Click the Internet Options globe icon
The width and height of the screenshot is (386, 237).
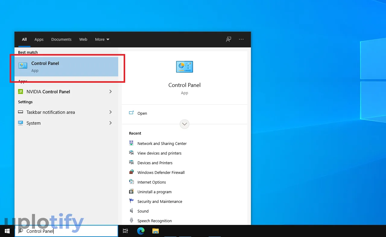click(x=131, y=182)
